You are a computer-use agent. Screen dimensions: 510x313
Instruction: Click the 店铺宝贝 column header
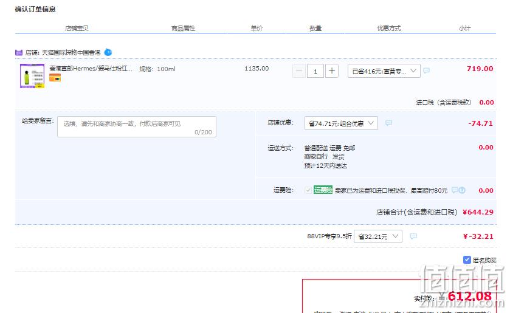pos(77,29)
